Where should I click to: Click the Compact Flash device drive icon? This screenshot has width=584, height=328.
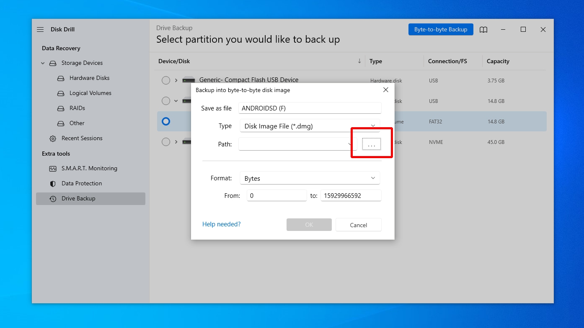pos(189,79)
